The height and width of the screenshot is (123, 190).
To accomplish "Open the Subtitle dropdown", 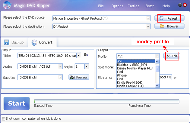I will 60,77.
